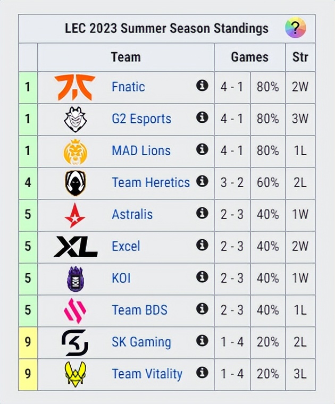Click the Team Vitality bee logo
The width and height of the screenshot is (335, 404).
click(75, 374)
